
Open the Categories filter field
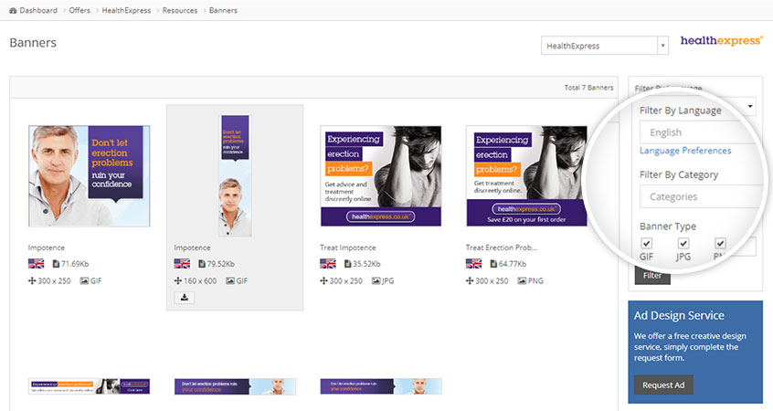(x=700, y=196)
